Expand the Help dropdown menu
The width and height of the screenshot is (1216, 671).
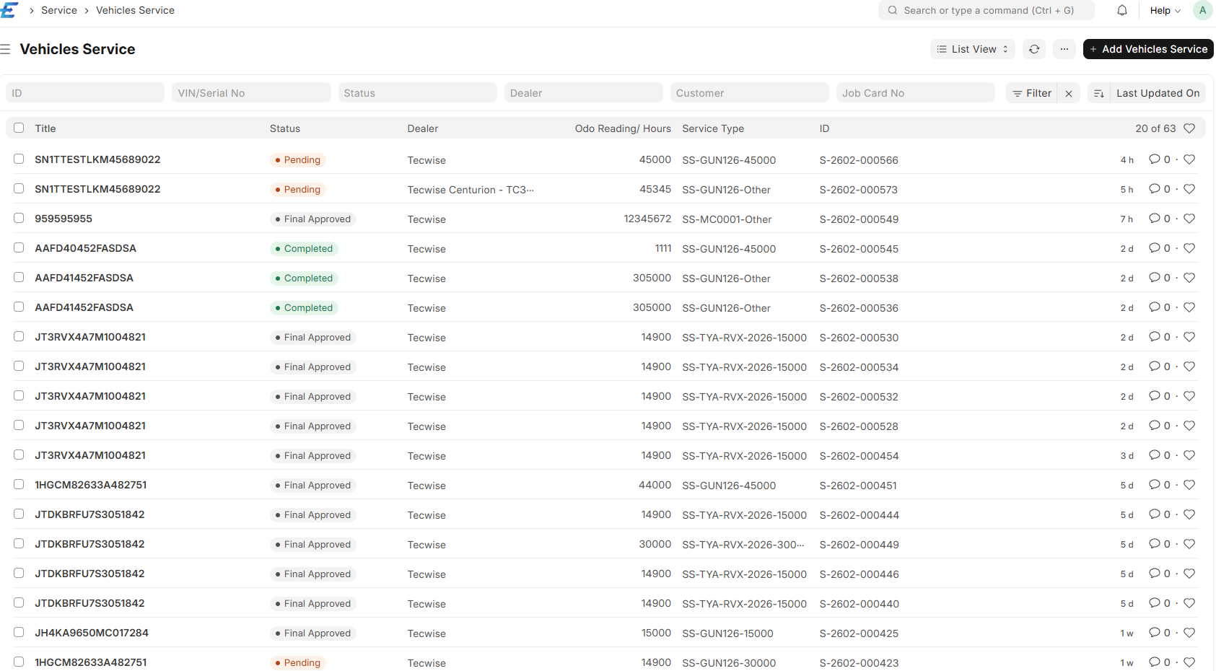[x=1165, y=10]
